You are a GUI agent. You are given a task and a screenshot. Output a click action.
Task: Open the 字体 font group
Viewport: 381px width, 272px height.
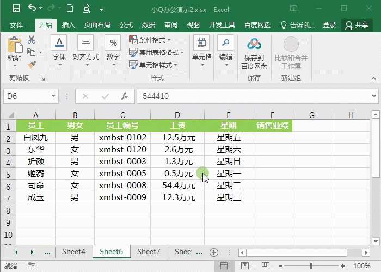click(59, 51)
